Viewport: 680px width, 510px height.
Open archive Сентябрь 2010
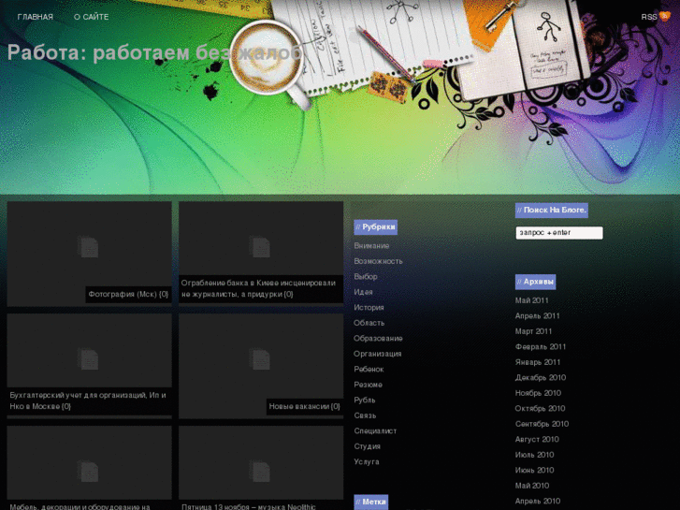point(543,424)
